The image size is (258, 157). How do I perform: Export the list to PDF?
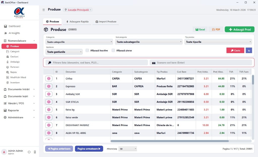pyautogui.click(x=216, y=29)
